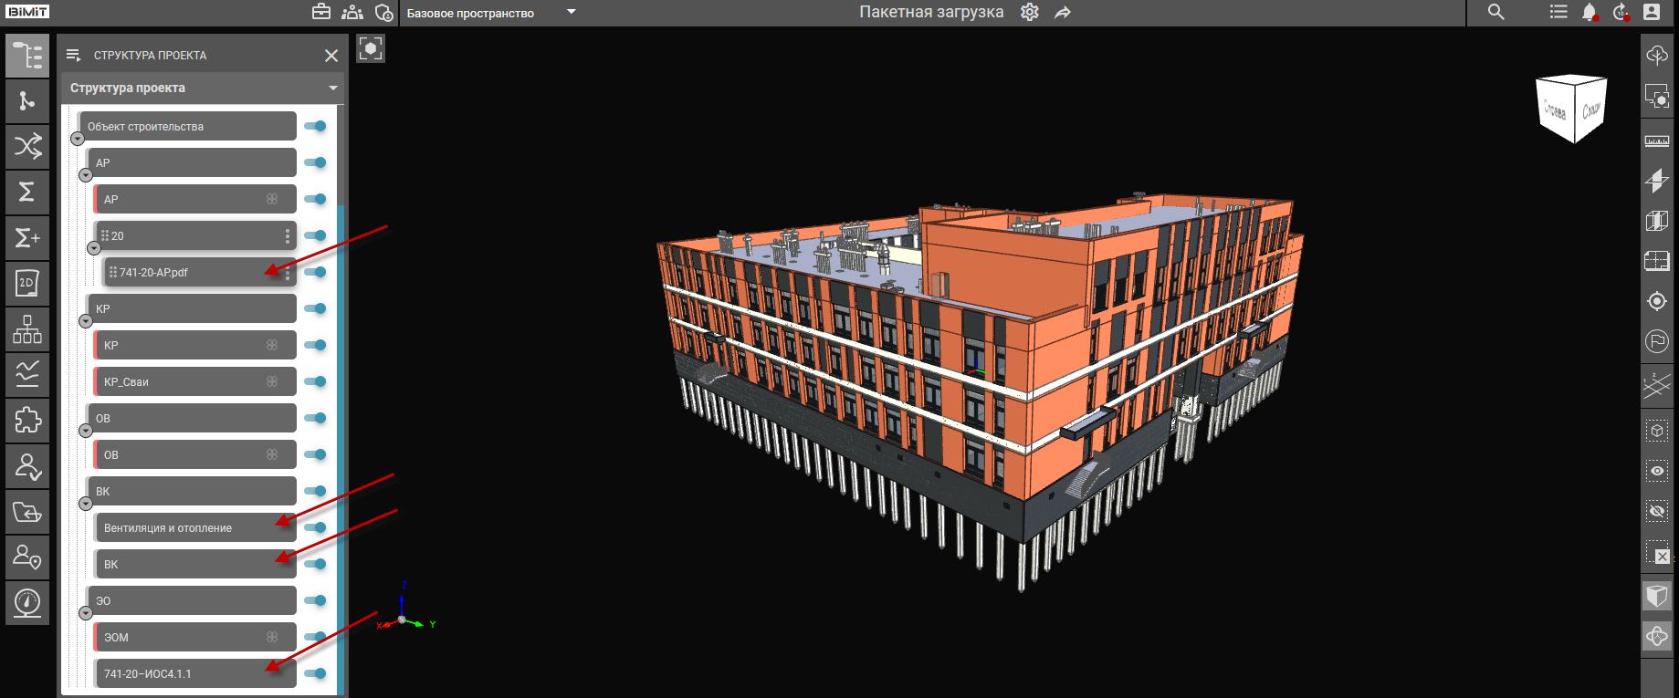Toggle visibility of 741-20-АР.pdf
This screenshot has width=1679, height=698.
(x=315, y=272)
